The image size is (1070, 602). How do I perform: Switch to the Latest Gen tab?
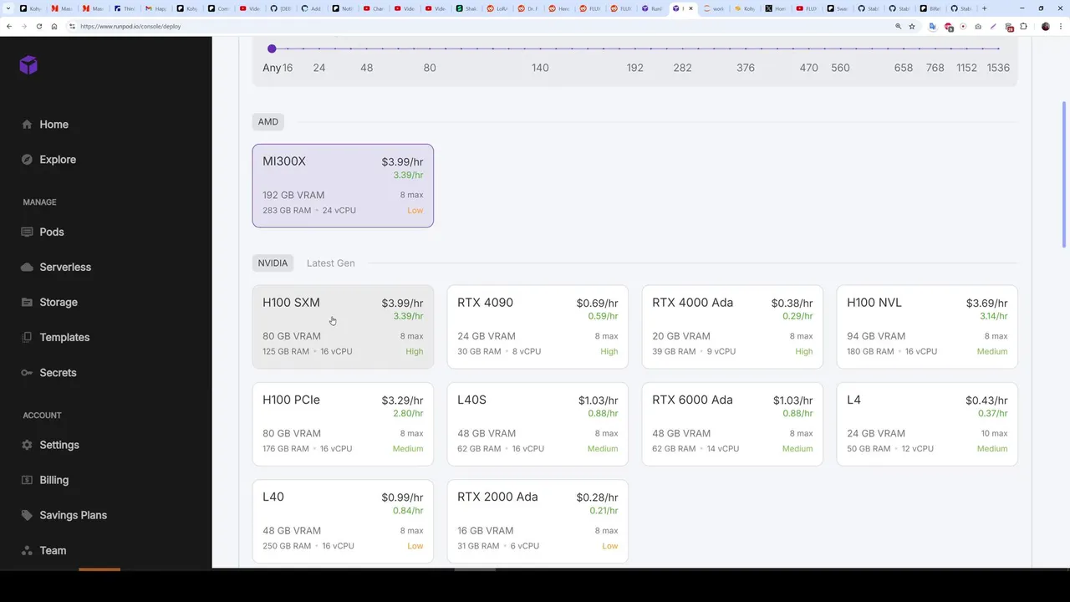(331, 263)
